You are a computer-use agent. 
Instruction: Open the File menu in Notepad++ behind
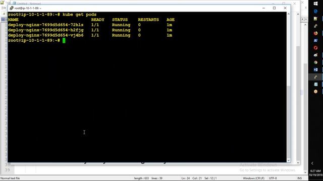pos(4,8)
